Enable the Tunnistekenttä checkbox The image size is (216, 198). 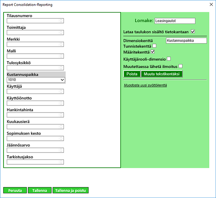point(154,46)
